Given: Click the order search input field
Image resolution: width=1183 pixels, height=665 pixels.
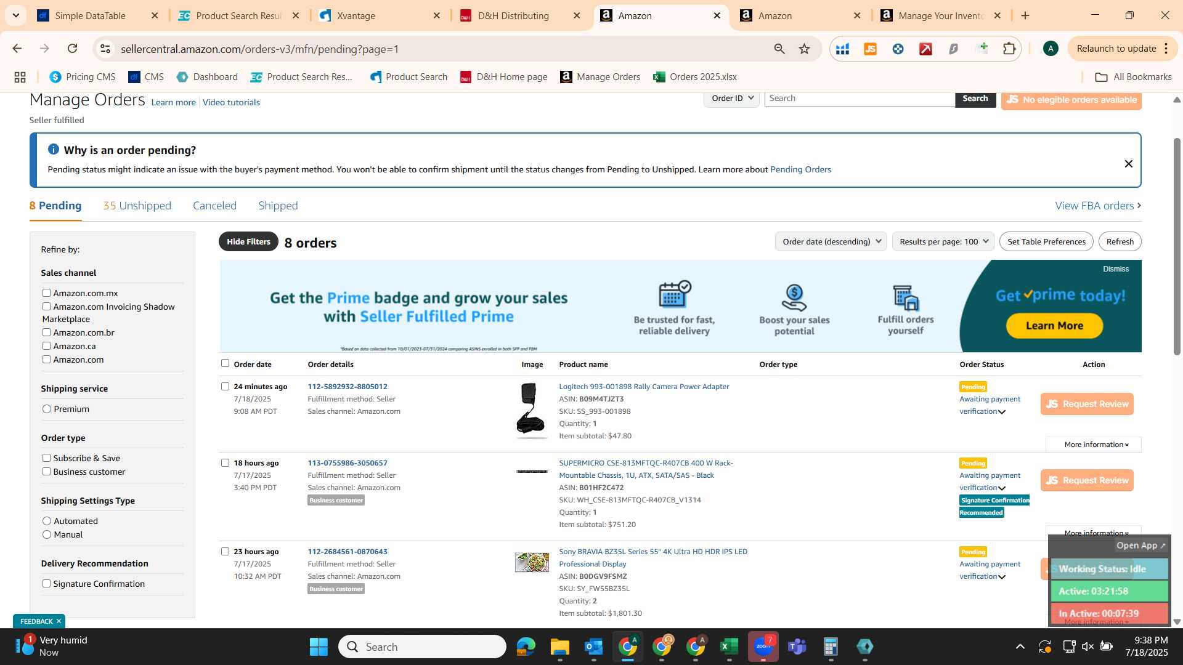Looking at the screenshot, I should pos(860,99).
